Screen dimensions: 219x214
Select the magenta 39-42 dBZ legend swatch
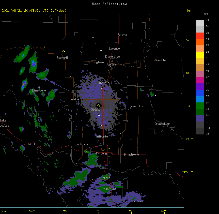tap(200, 80)
